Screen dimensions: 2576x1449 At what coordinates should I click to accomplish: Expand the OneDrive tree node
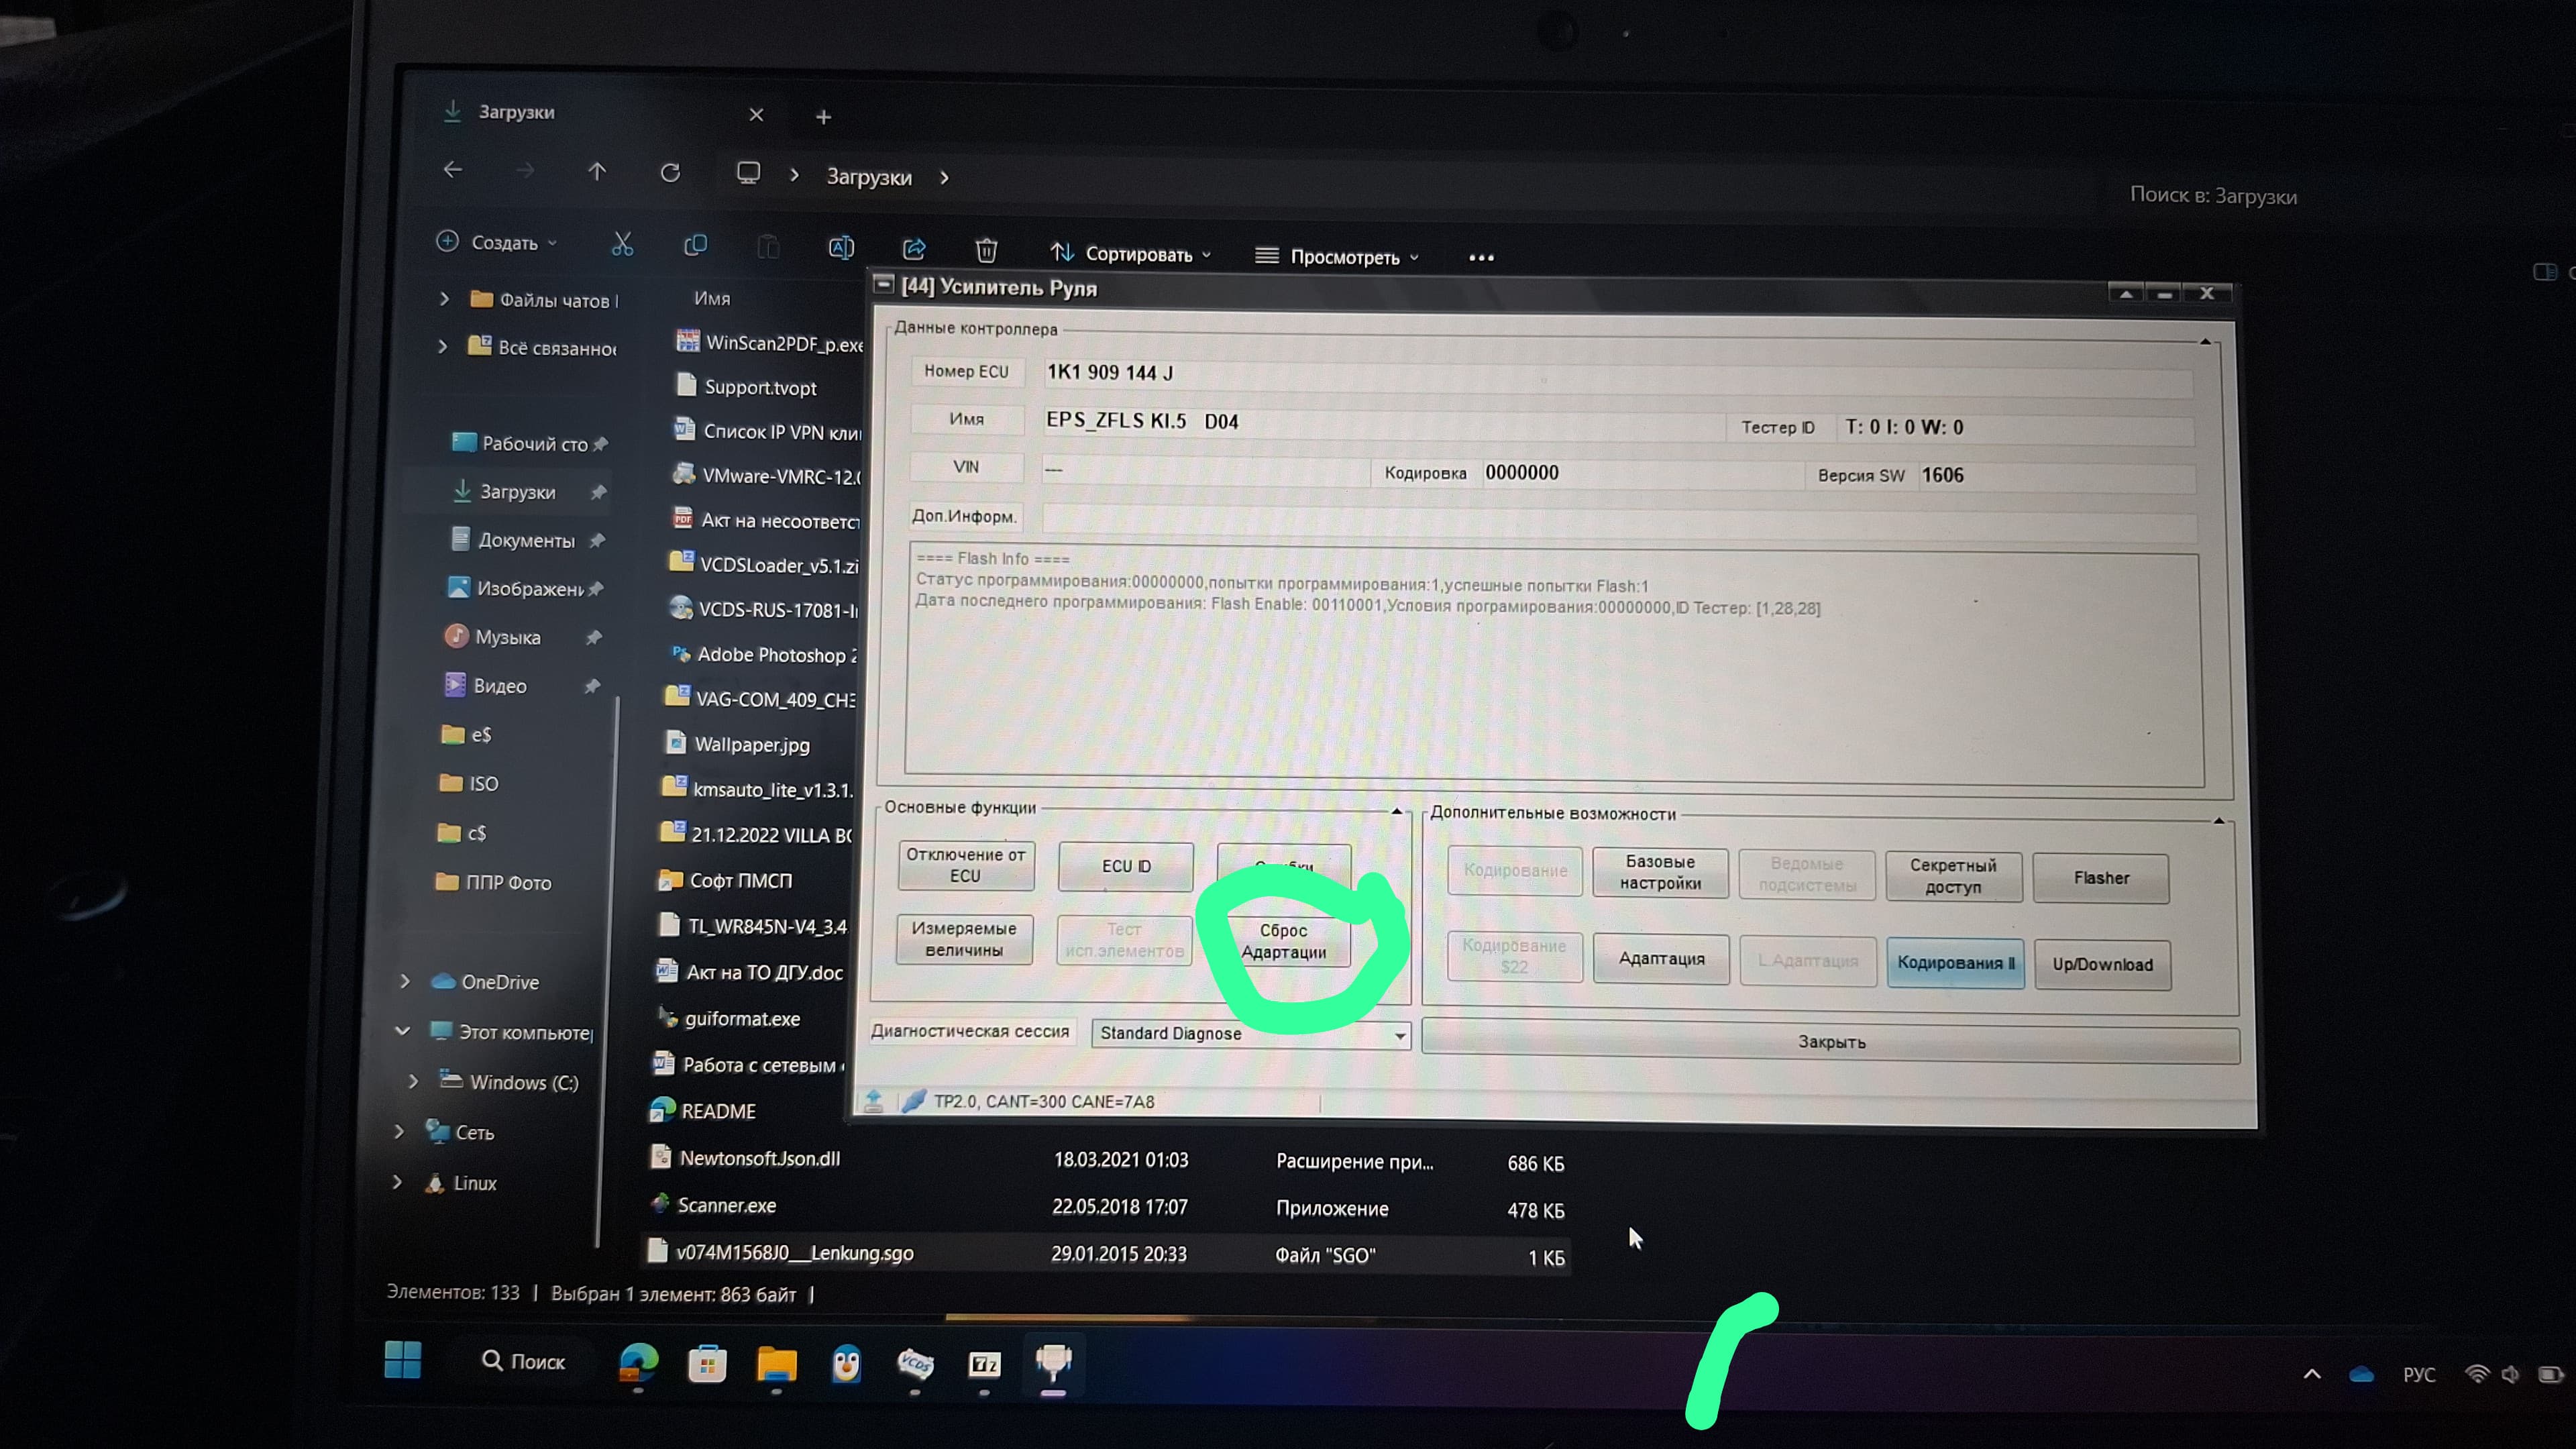[x=405, y=982]
